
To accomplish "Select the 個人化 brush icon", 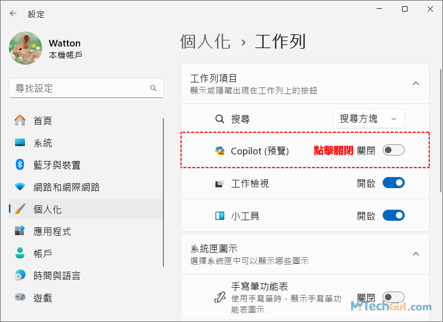I will point(19,209).
